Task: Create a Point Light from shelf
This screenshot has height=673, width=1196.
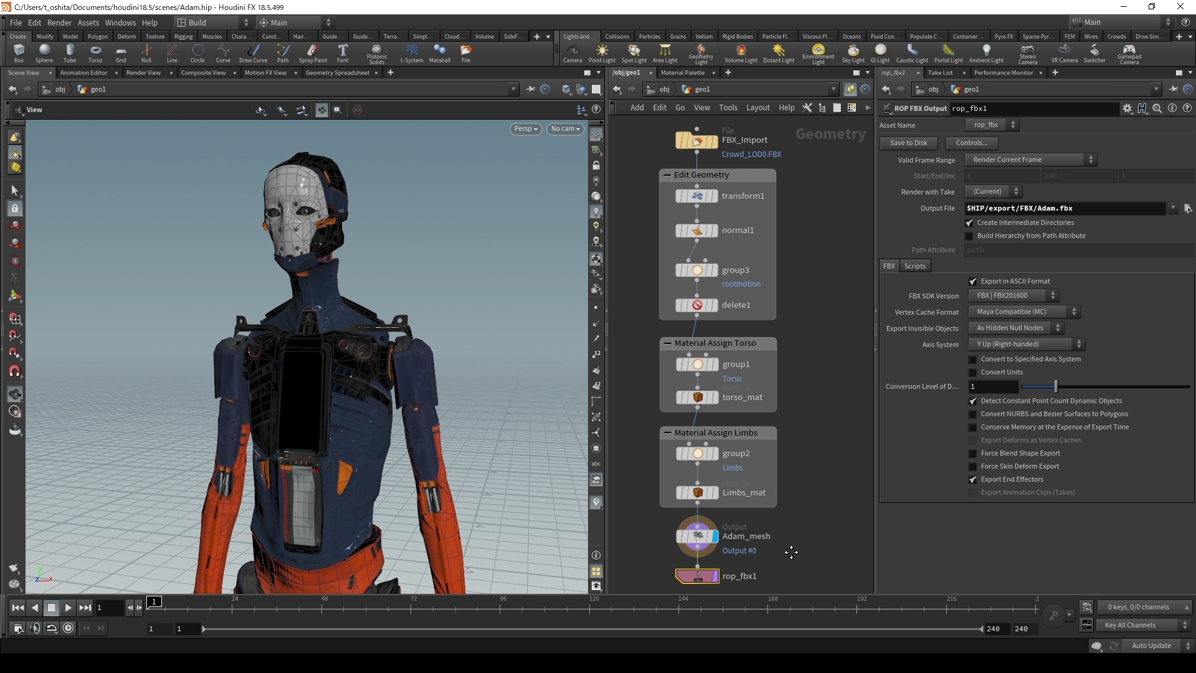Action: (602, 53)
